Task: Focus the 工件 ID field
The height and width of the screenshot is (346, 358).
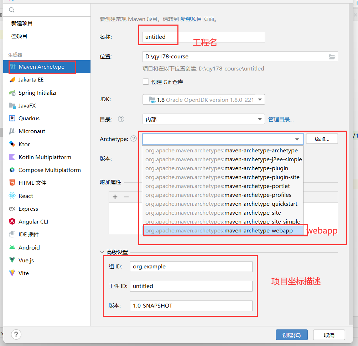Action: pos(191,286)
